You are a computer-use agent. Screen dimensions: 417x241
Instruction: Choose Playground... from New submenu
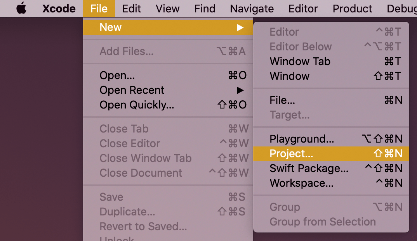tap(302, 139)
